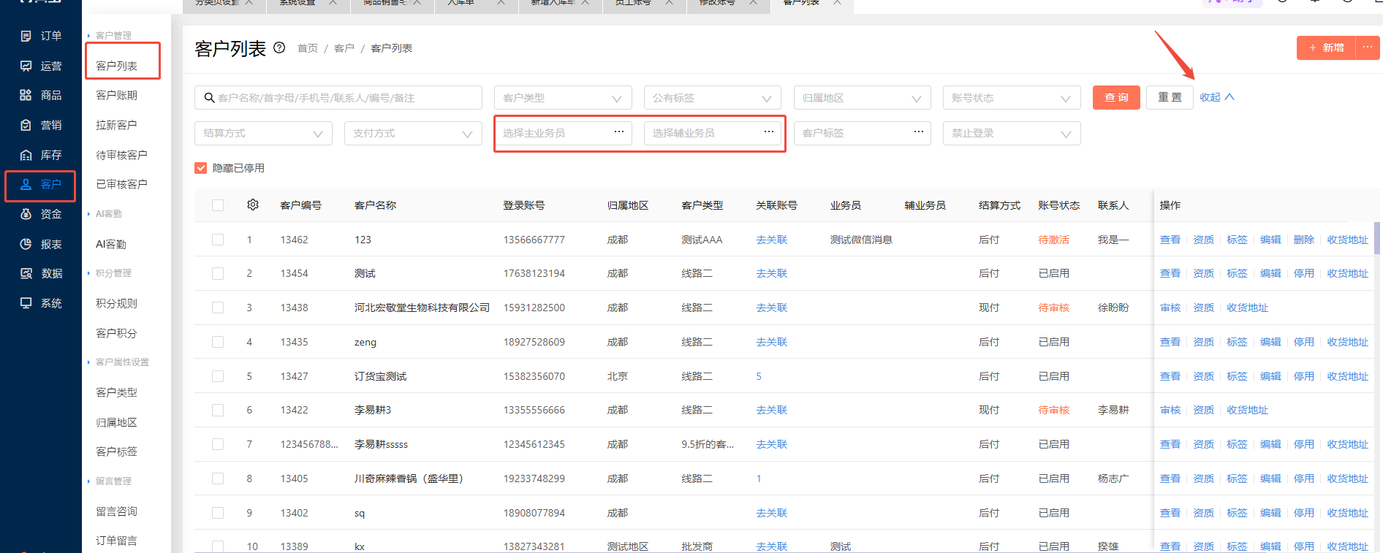
Task: Open the more-actions button next to 新增
Action: click(x=1367, y=47)
